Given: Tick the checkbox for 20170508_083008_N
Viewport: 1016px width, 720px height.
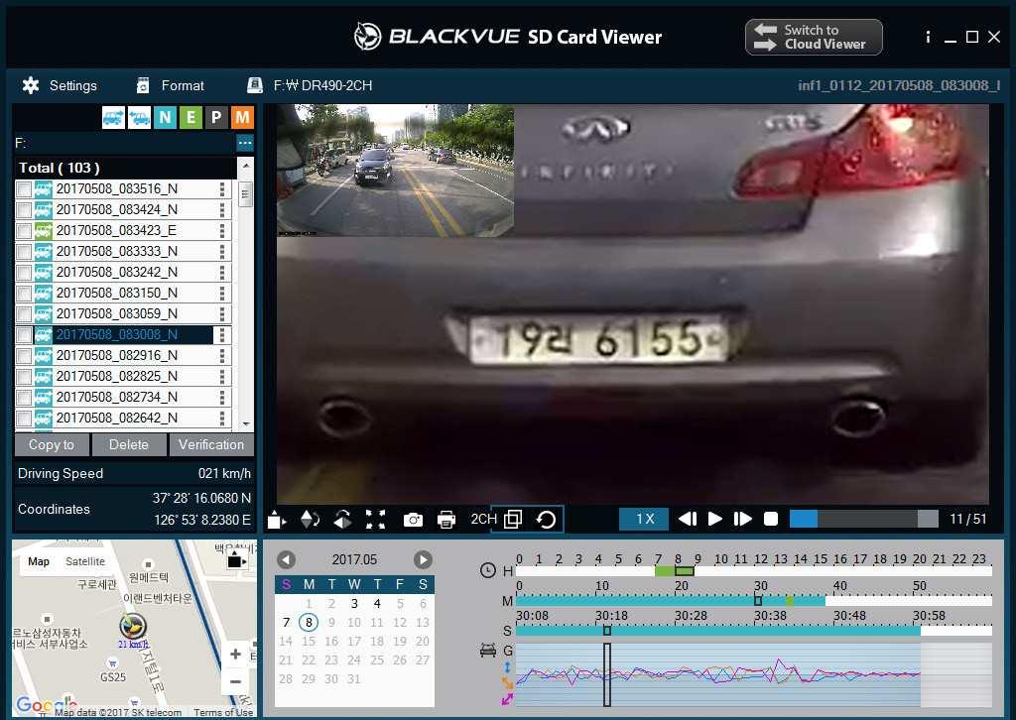Looking at the screenshot, I should coord(24,335).
